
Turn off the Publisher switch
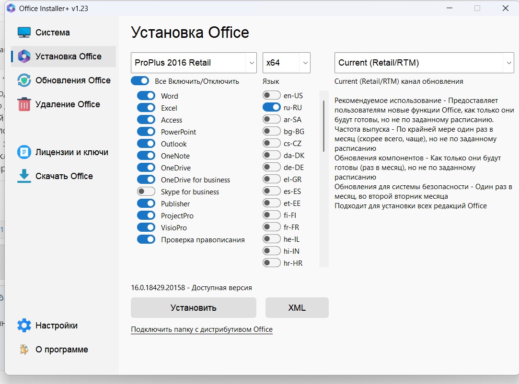146,204
